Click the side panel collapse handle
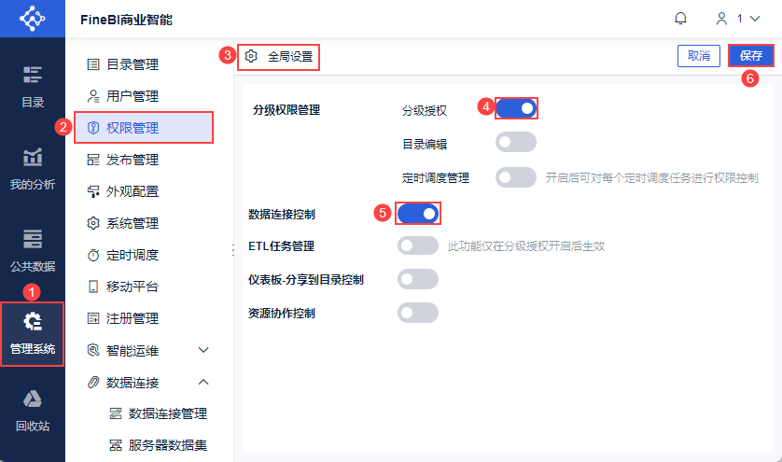Screen dimensions: 782x462 232,249
